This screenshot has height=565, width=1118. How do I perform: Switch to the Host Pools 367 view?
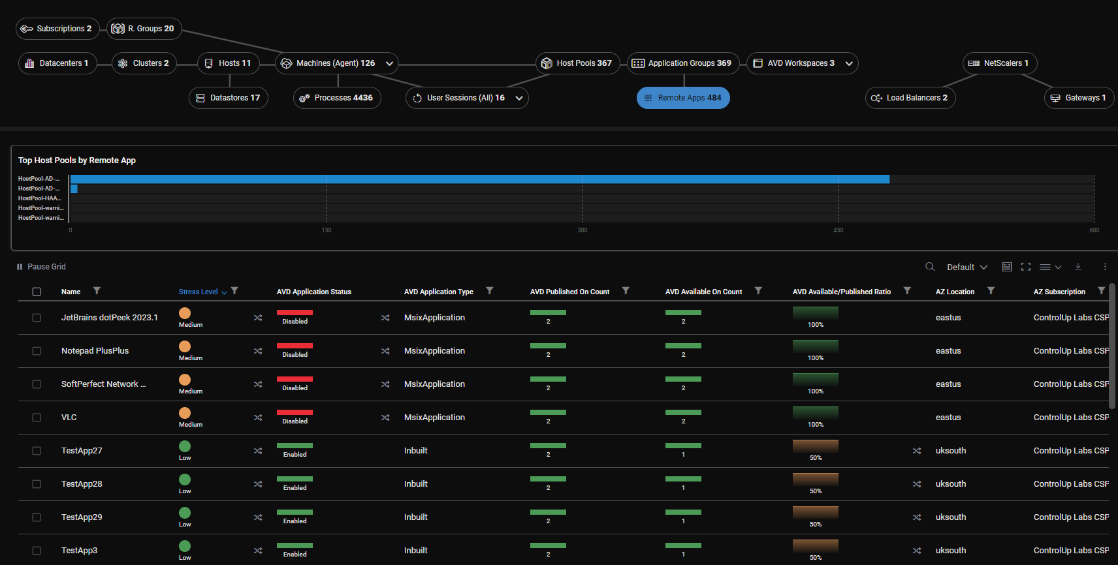click(x=577, y=63)
